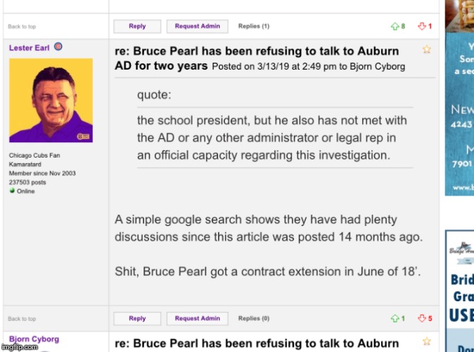The width and height of the screenshot is (474, 352).
Task: Upvote the post with 8 upvotes
Action: point(395,27)
